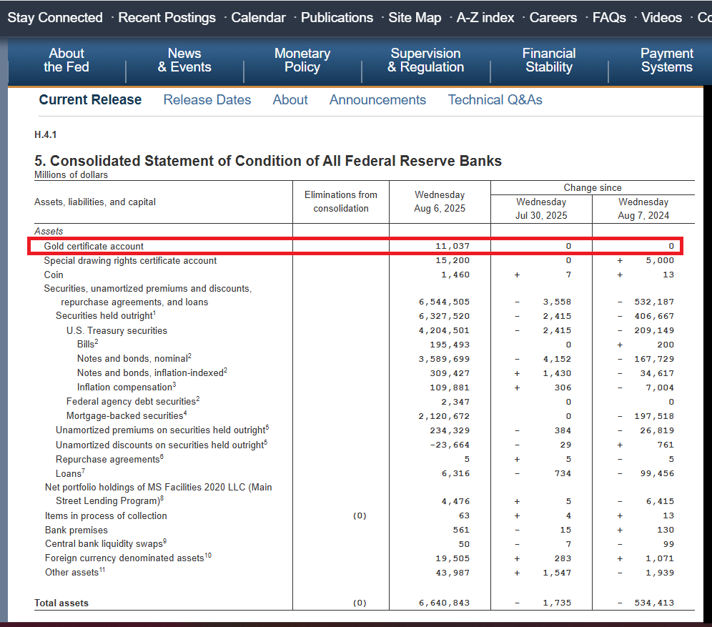Open the FAQs link
Viewport: 712px width, 627px height.
coord(609,18)
